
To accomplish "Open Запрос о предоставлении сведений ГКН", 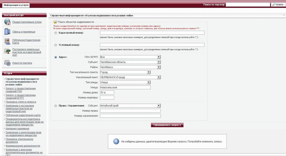I will [20, 90].
